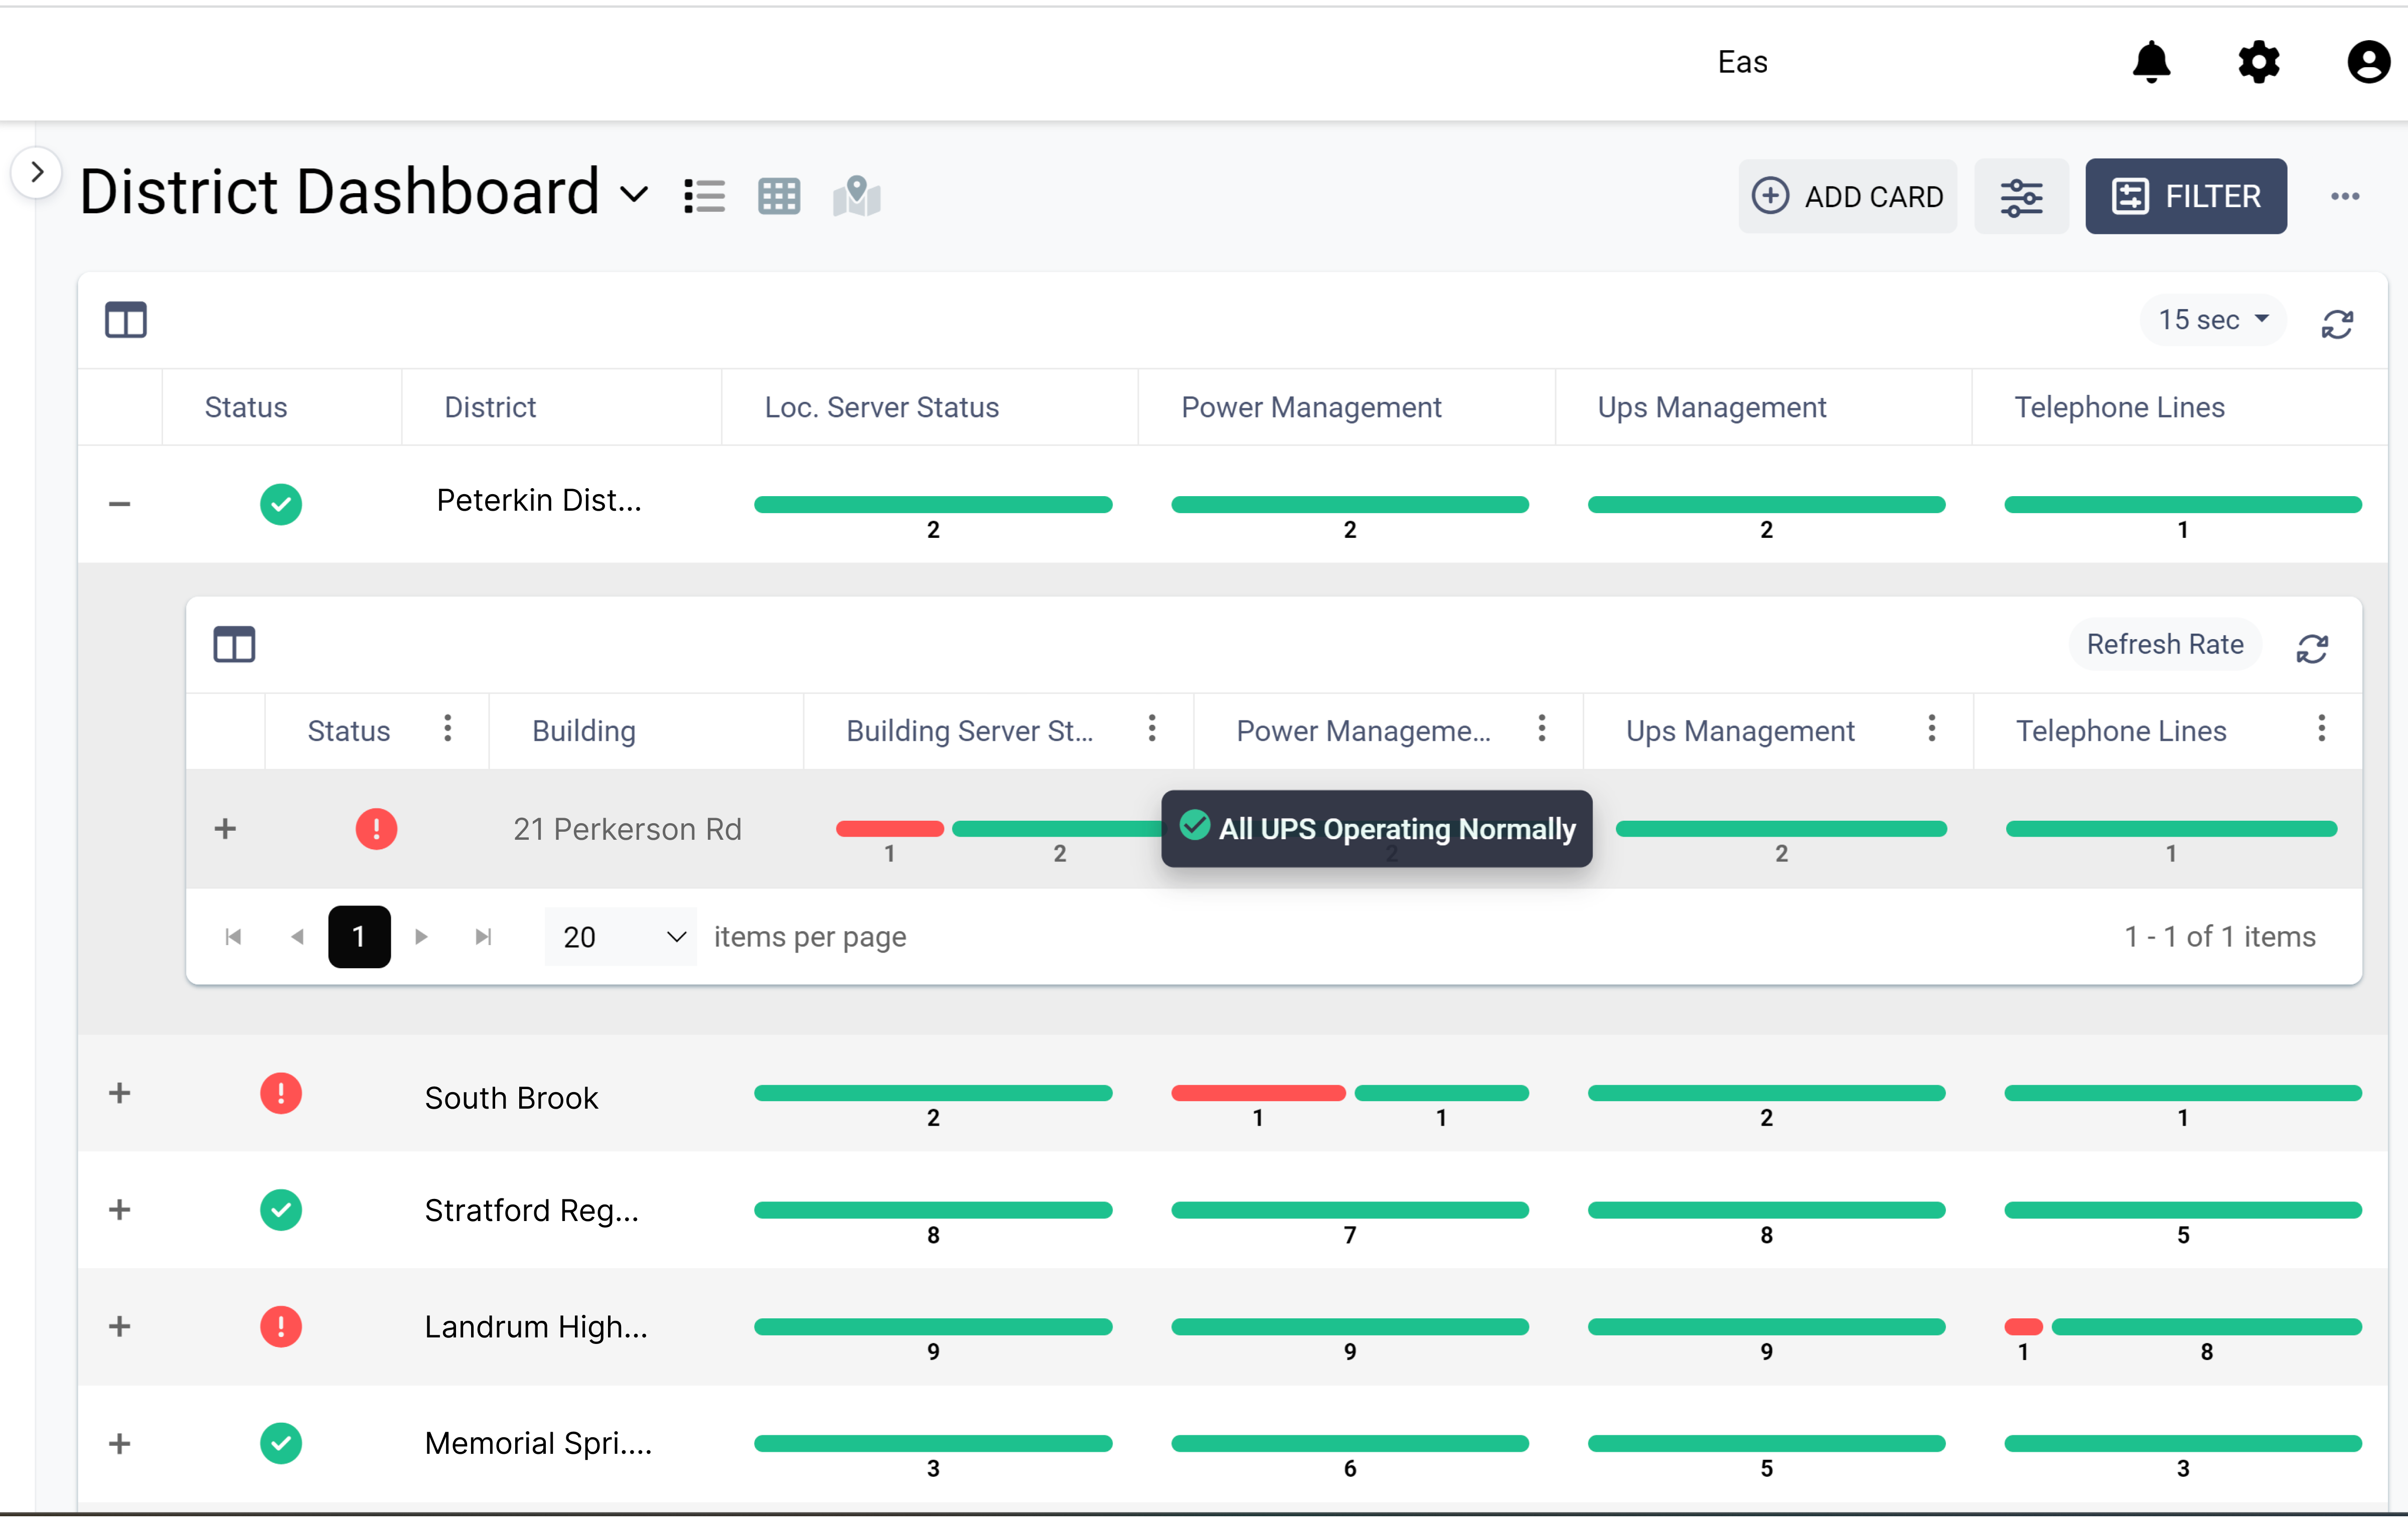Click the refresh icon beside Refresh Rate
2408x1517 pixels.
[x=2313, y=648]
